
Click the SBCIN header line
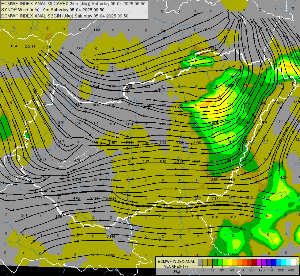coord(65,16)
